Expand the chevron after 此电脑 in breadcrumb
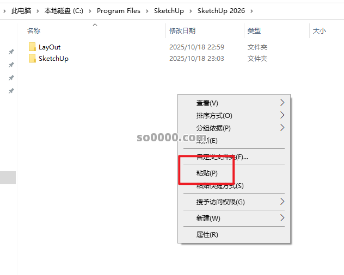The image size is (344, 275). pos(38,11)
